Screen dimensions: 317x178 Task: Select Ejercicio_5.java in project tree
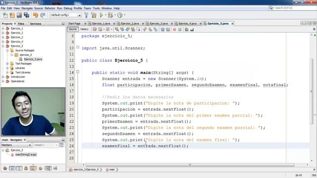point(33,59)
